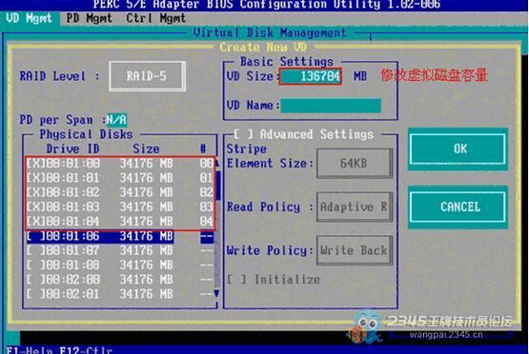Click the CANCEL button
The height and width of the screenshot is (354, 529).
click(x=458, y=206)
